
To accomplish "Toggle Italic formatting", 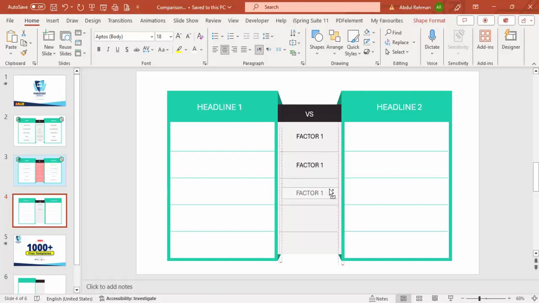I will [108, 49].
